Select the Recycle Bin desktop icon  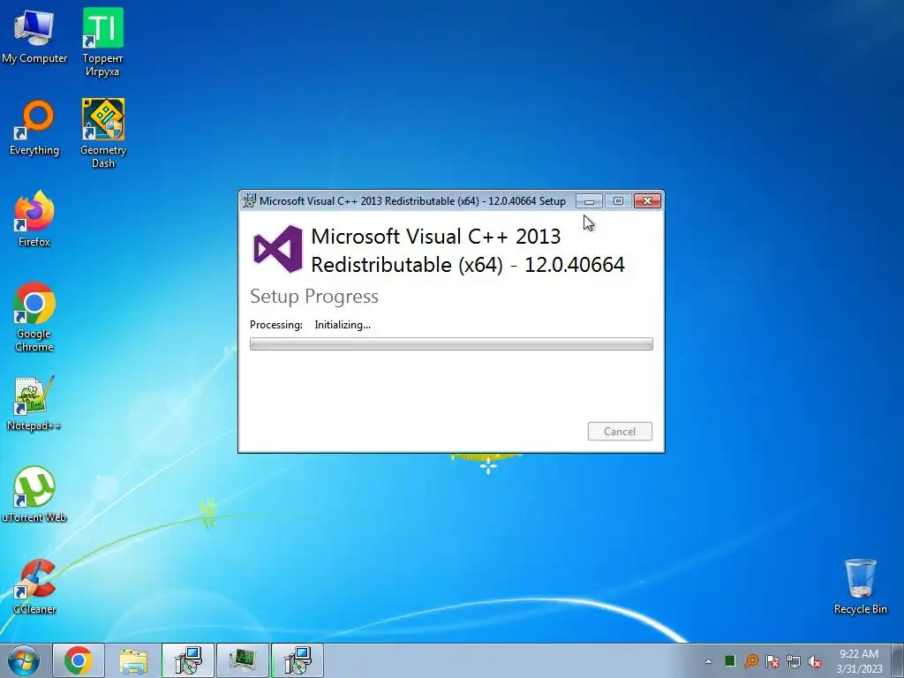[860, 586]
